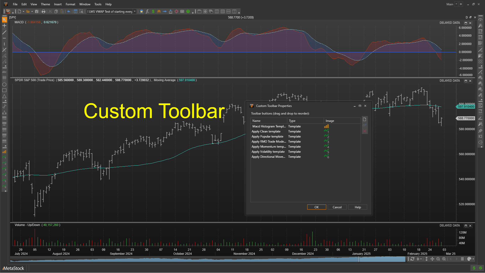485x273 pixels.
Task: Collapse the MACD indicator pane
Action: 466,23
